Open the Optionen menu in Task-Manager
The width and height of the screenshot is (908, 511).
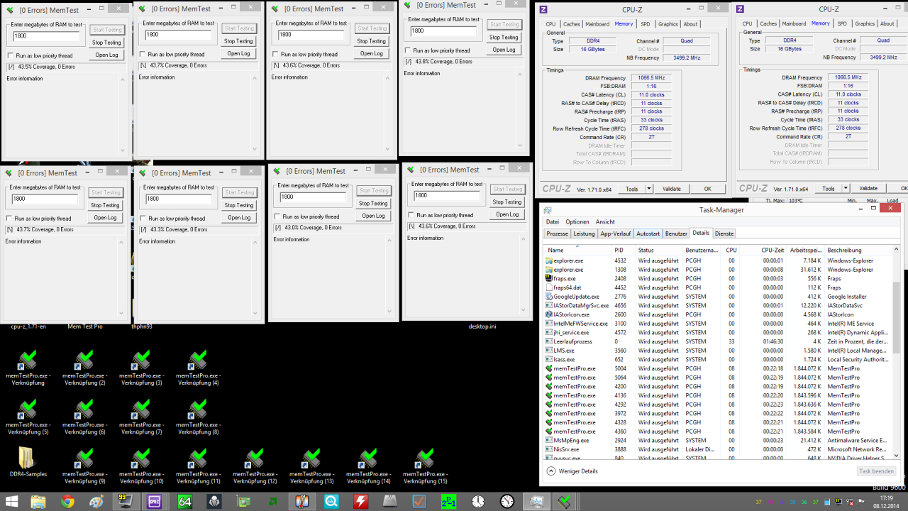coord(577,221)
